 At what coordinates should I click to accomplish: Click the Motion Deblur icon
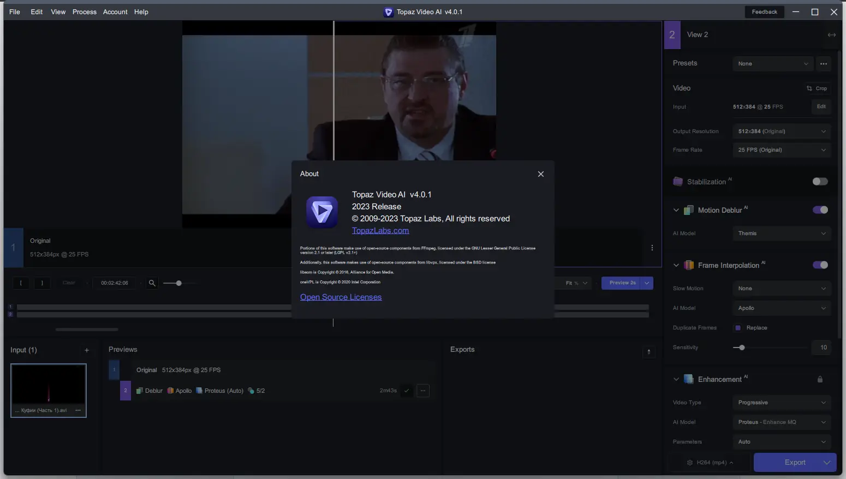(689, 210)
